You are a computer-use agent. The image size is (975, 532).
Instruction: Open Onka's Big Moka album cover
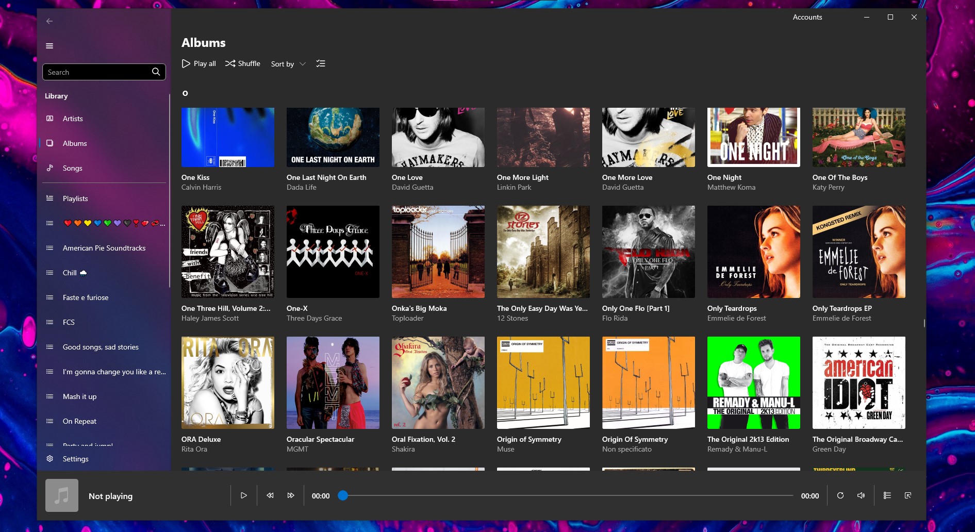coord(438,252)
